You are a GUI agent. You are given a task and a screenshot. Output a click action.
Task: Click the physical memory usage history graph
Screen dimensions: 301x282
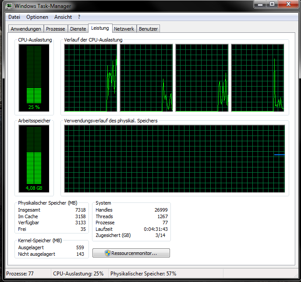pos(174,159)
